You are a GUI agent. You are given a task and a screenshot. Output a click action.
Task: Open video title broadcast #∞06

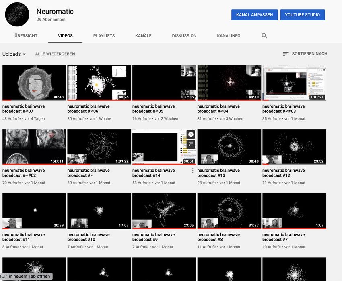click(x=89, y=109)
